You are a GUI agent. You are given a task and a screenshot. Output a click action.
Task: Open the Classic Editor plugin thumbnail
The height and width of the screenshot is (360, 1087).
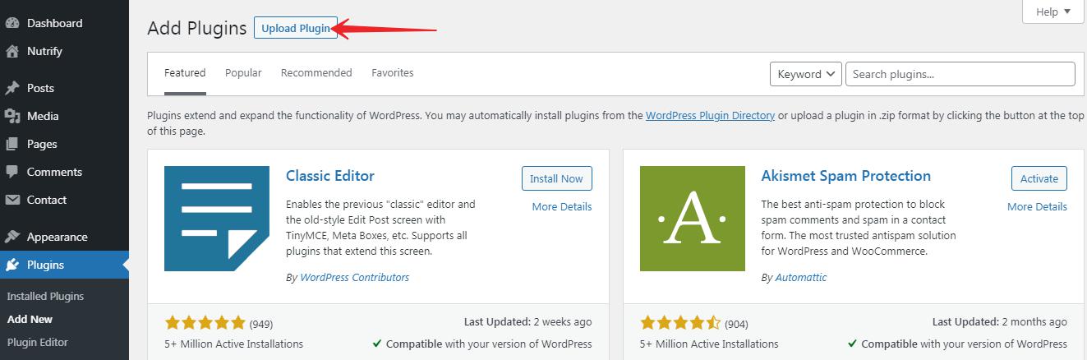click(217, 219)
